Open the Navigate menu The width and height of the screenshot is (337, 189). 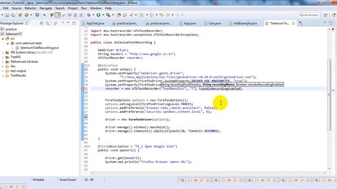click(x=46, y=8)
